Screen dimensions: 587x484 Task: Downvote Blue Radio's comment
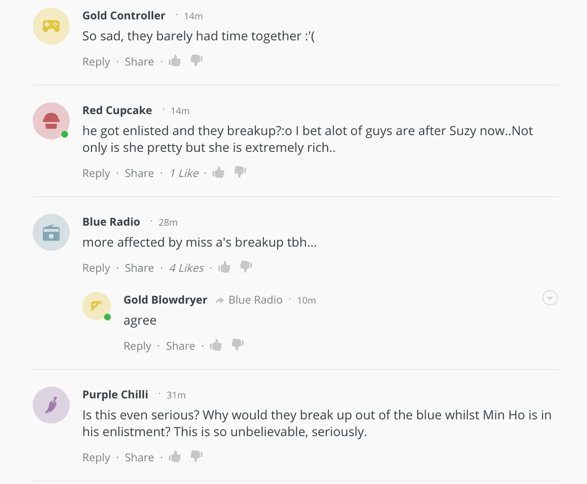pyautogui.click(x=246, y=267)
